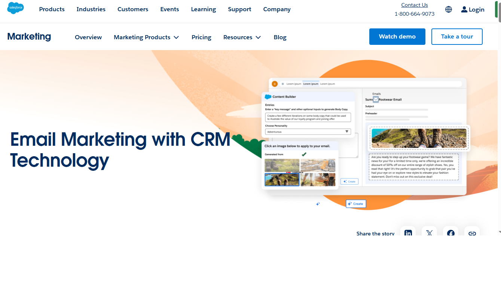501x290 pixels.
Task: Click the Salesforce cloud logo
Action: (x=15, y=8)
